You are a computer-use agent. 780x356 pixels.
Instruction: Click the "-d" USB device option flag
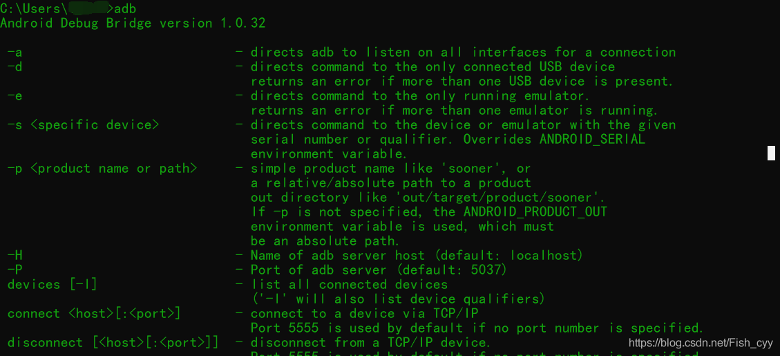tap(15, 66)
